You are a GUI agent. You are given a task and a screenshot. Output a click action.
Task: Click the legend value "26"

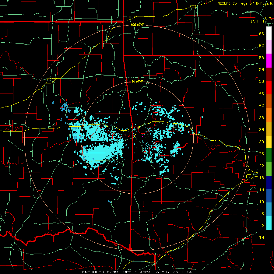coord(262,154)
